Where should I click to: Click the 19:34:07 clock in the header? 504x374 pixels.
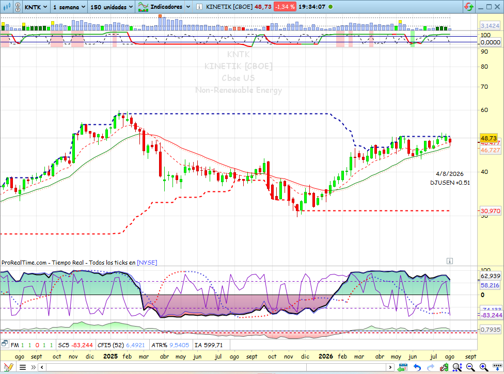[312, 7]
